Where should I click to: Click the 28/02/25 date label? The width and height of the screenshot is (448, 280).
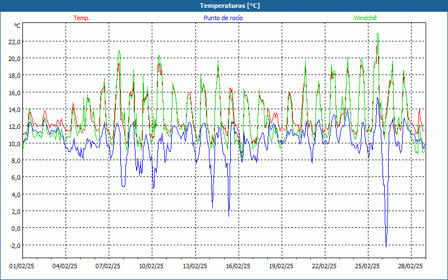tap(410, 266)
